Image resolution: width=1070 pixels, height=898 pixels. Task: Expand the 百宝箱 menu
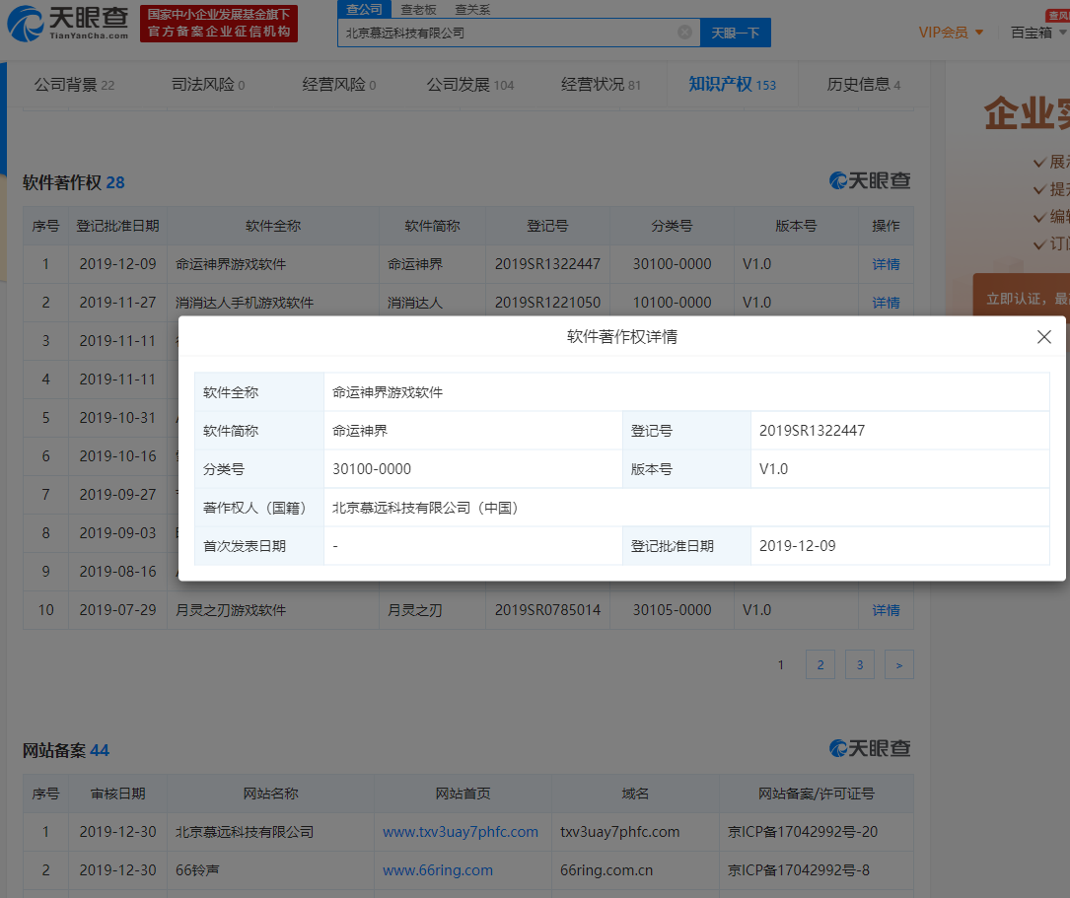pyautogui.click(x=1037, y=33)
